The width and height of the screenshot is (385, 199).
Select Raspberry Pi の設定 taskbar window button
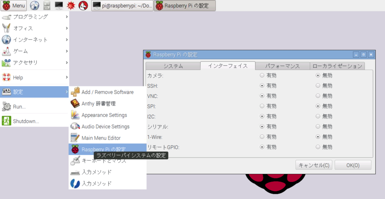(185, 5)
